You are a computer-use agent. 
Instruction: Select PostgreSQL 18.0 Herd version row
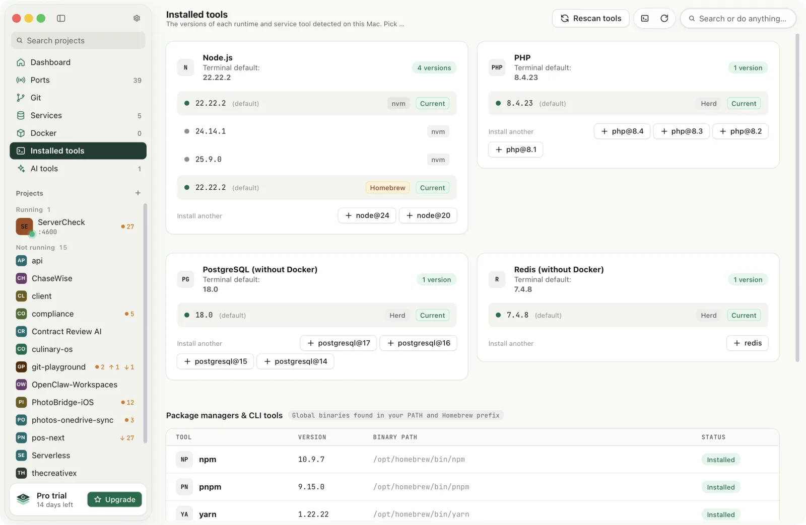tap(317, 315)
